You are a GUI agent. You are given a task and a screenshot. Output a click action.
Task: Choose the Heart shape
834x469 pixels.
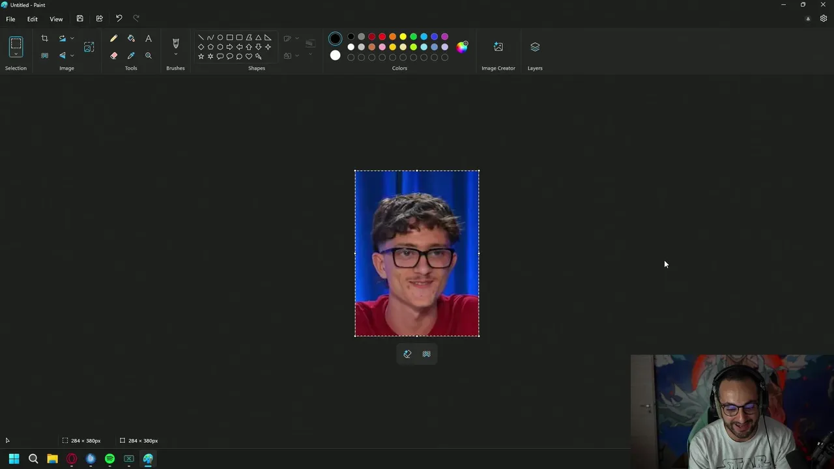249,57
